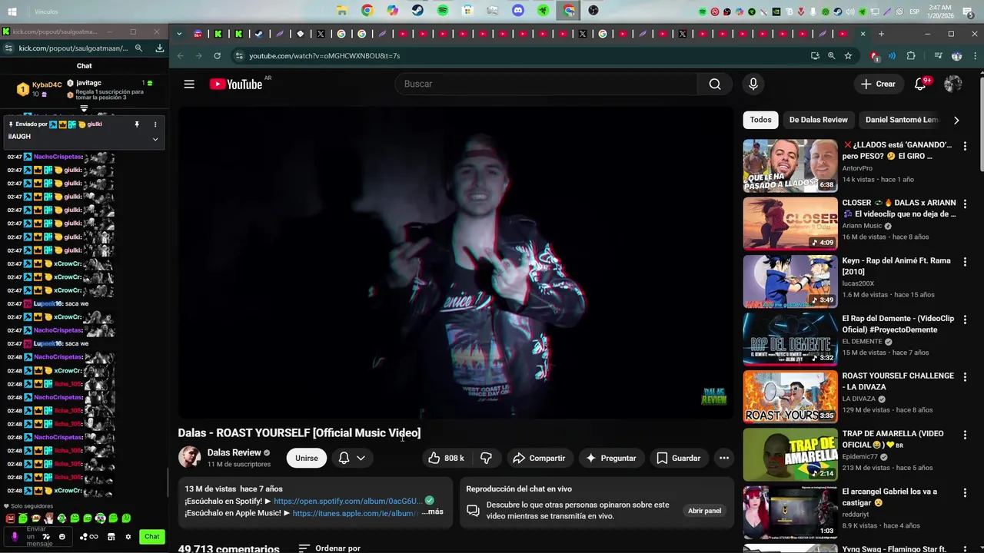Click the YouTube search magnifier button
Viewport: 984px width, 553px height.
715,84
